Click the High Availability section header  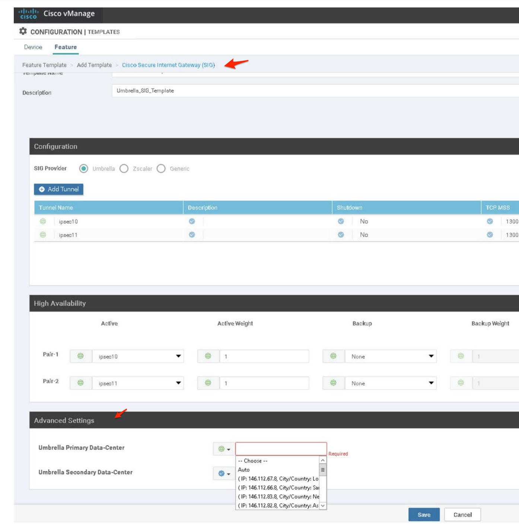point(274,303)
